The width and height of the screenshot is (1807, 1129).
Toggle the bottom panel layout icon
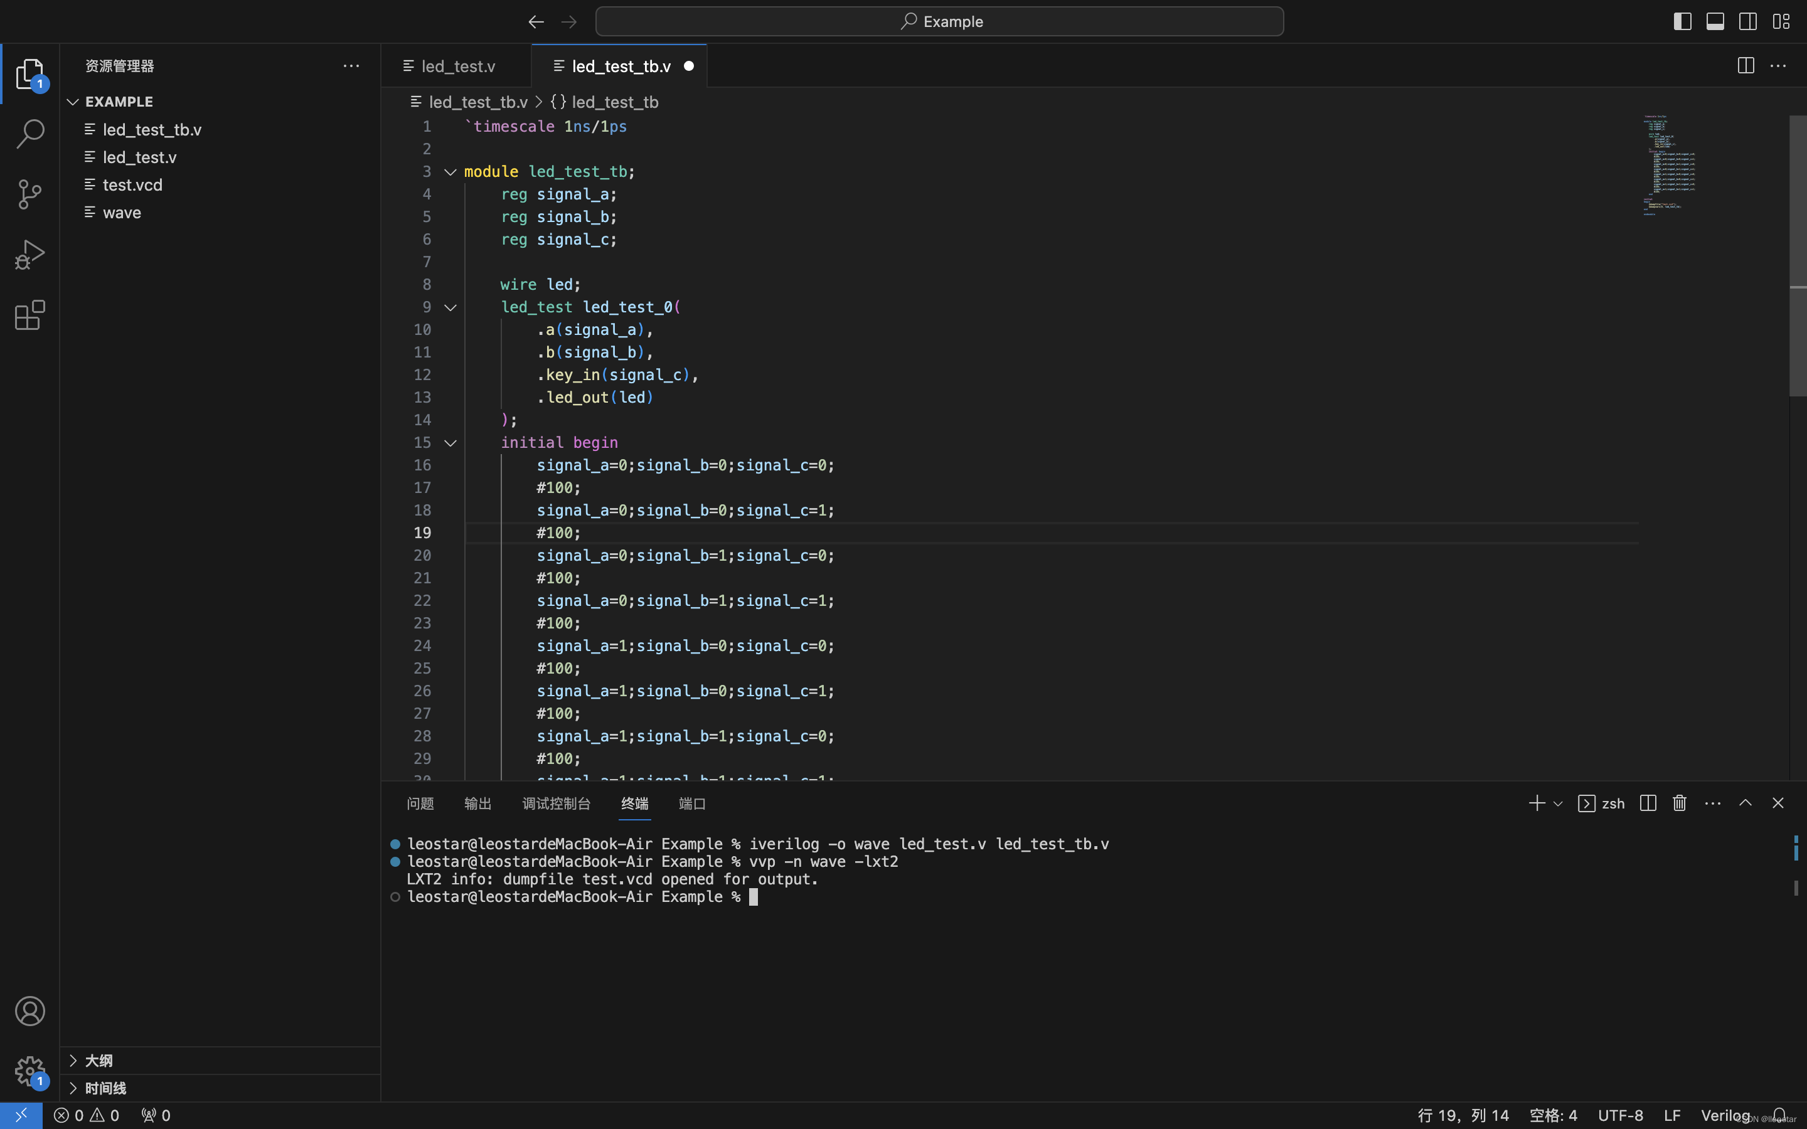click(x=1715, y=22)
